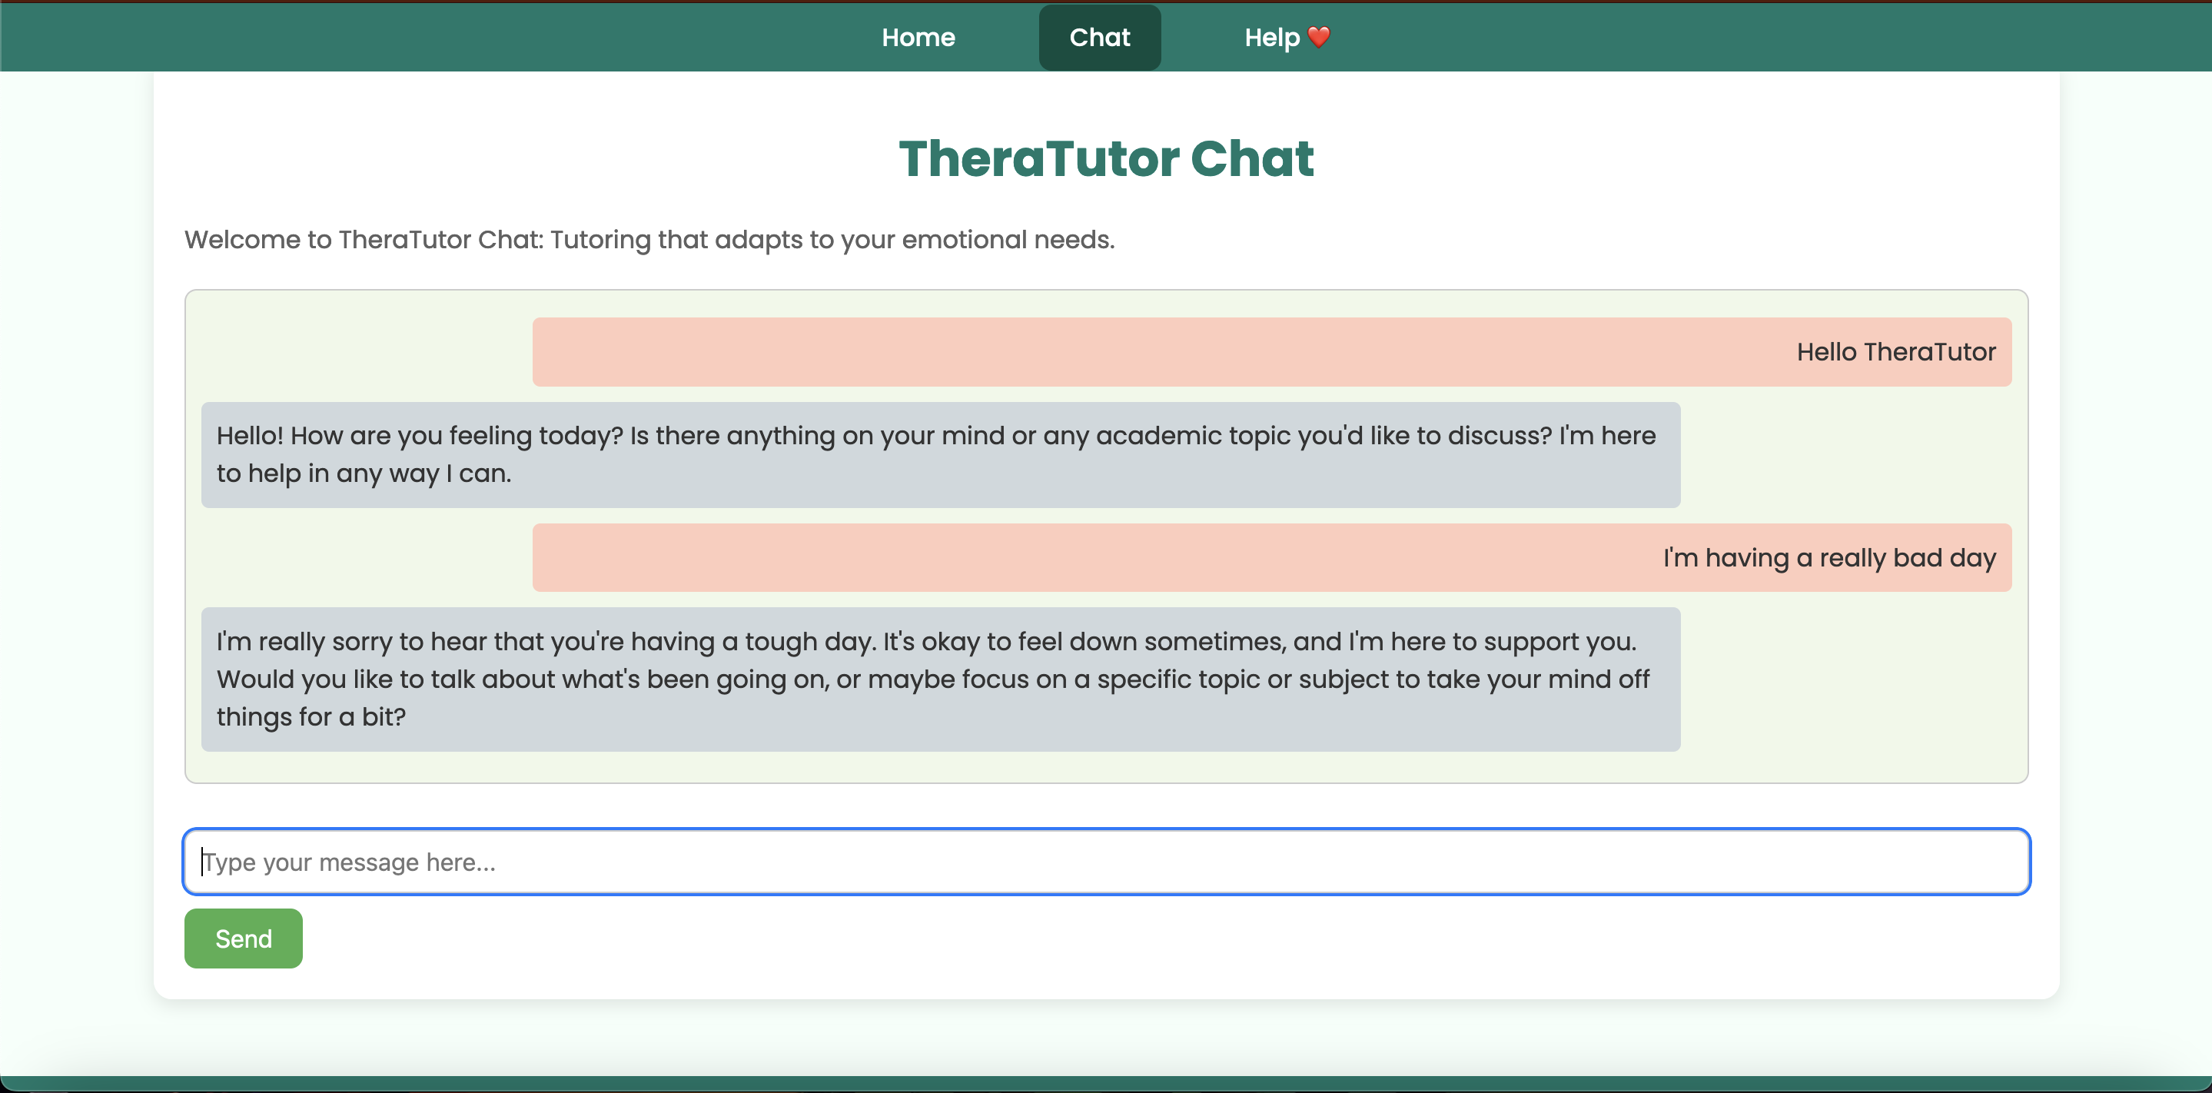Image resolution: width=2212 pixels, height=1093 pixels.
Task: Click the red heart icon beside Help
Action: (1318, 37)
